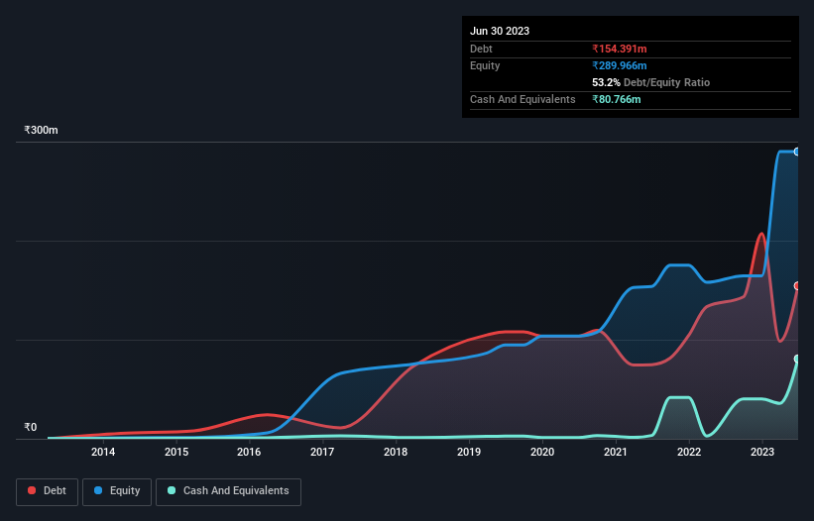
Task: Click the 2014 x-axis label
Action: pos(103,452)
